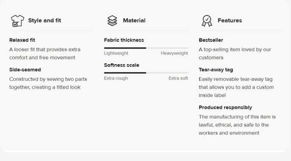
Task: Click the Bestseller title
Action: tap(211, 40)
